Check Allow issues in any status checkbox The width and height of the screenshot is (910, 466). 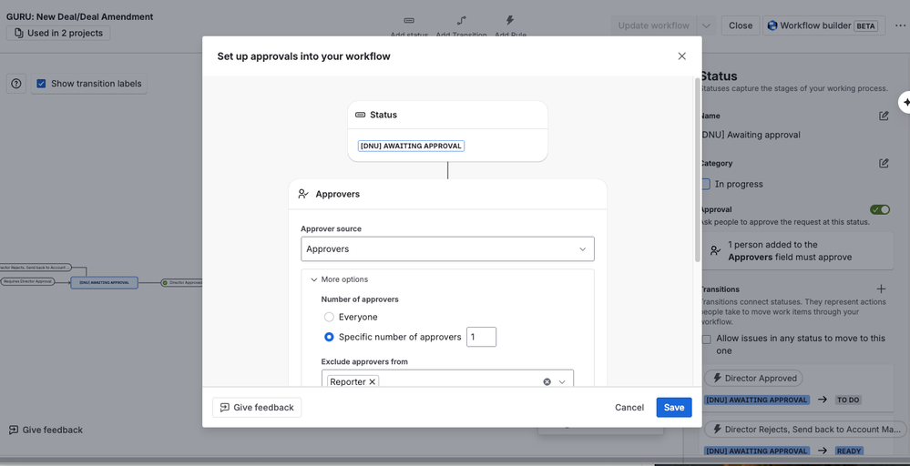706,339
